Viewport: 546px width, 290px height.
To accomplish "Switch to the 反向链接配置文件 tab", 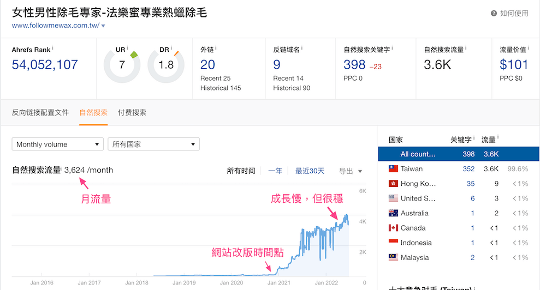I will coord(40,113).
